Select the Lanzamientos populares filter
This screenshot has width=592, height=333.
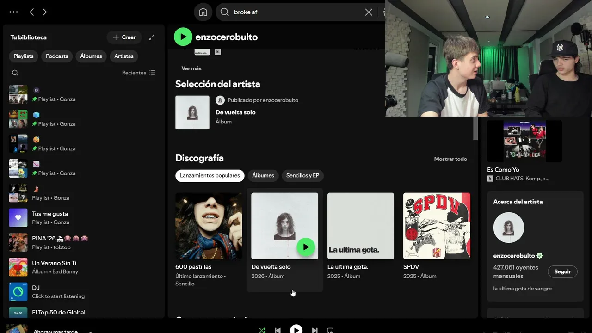[x=210, y=176]
